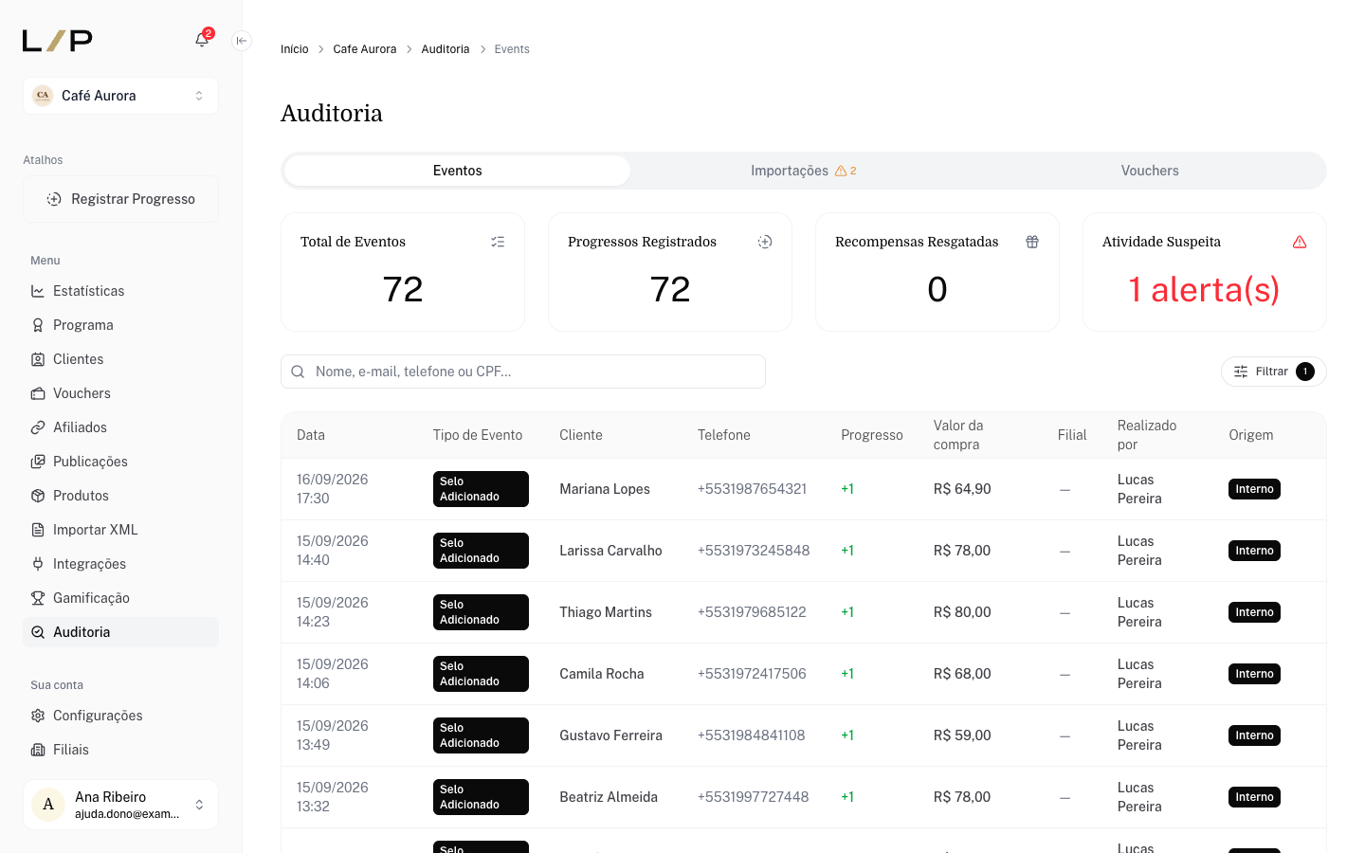Click Cafe Aurora breadcrumb
Screen dimensions: 1365x853
(365, 49)
